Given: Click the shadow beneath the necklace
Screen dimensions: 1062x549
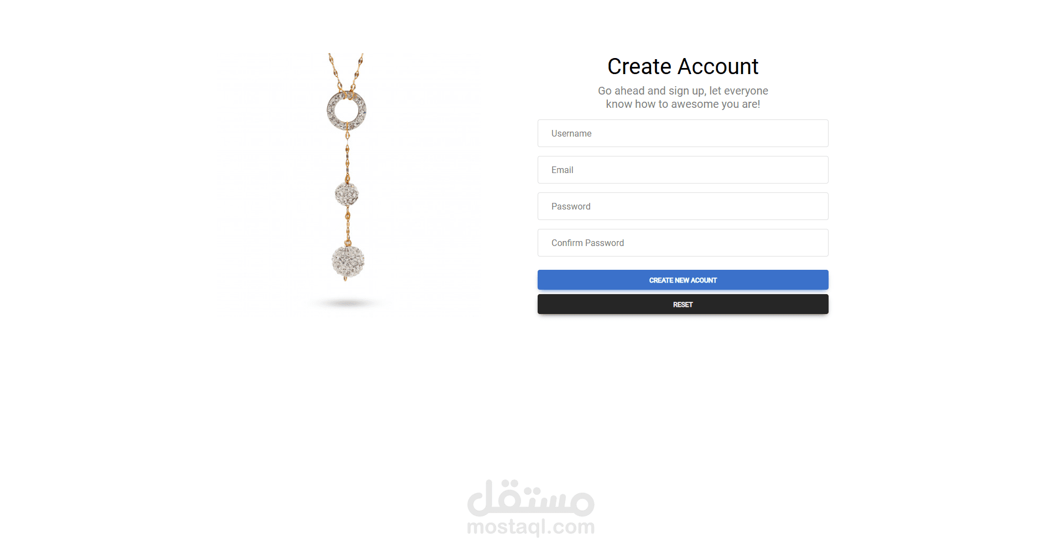Looking at the screenshot, I should click(x=347, y=303).
